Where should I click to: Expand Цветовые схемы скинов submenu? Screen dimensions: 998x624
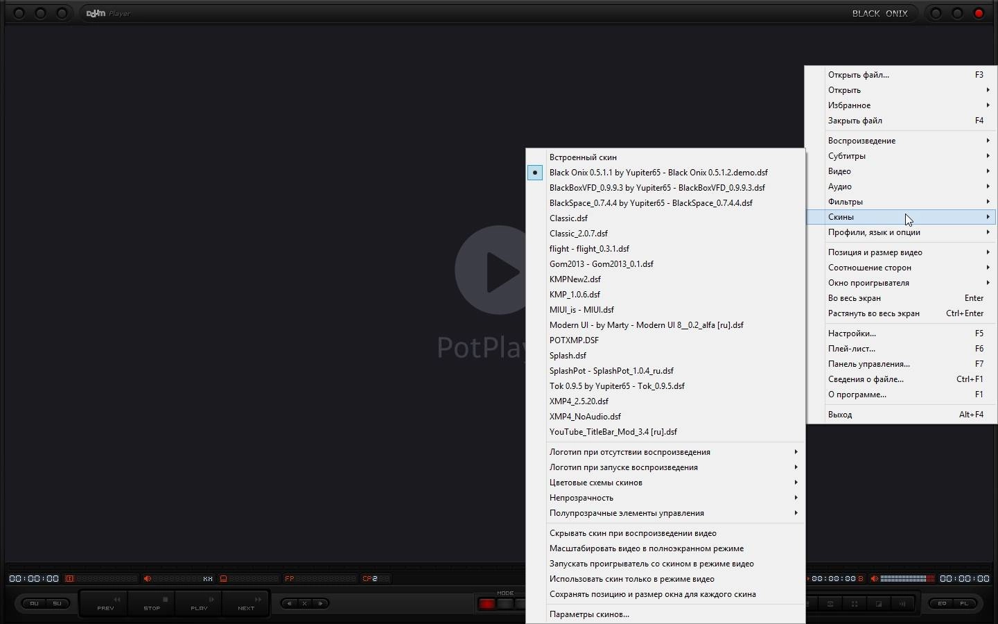point(665,483)
